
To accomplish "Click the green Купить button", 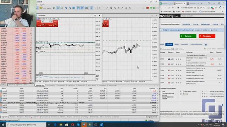I will (188, 36).
